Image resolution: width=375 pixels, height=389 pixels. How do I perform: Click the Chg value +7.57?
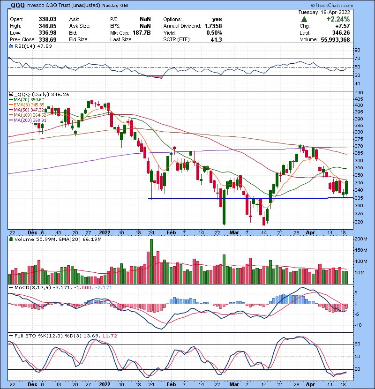(343, 26)
